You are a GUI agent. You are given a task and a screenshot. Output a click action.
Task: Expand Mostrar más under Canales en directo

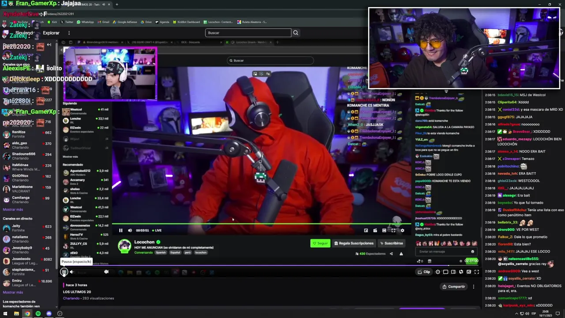click(x=13, y=292)
